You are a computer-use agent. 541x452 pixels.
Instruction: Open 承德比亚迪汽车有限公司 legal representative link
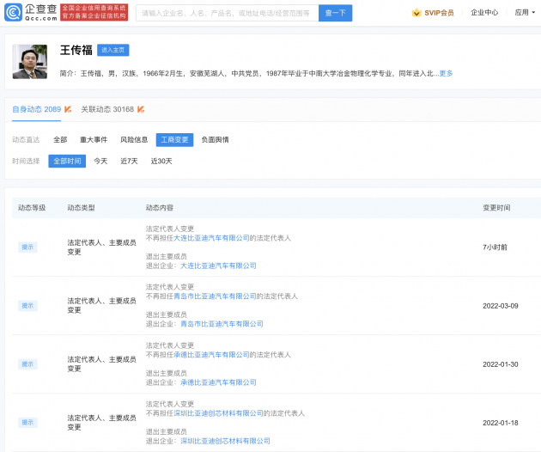pos(211,355)
